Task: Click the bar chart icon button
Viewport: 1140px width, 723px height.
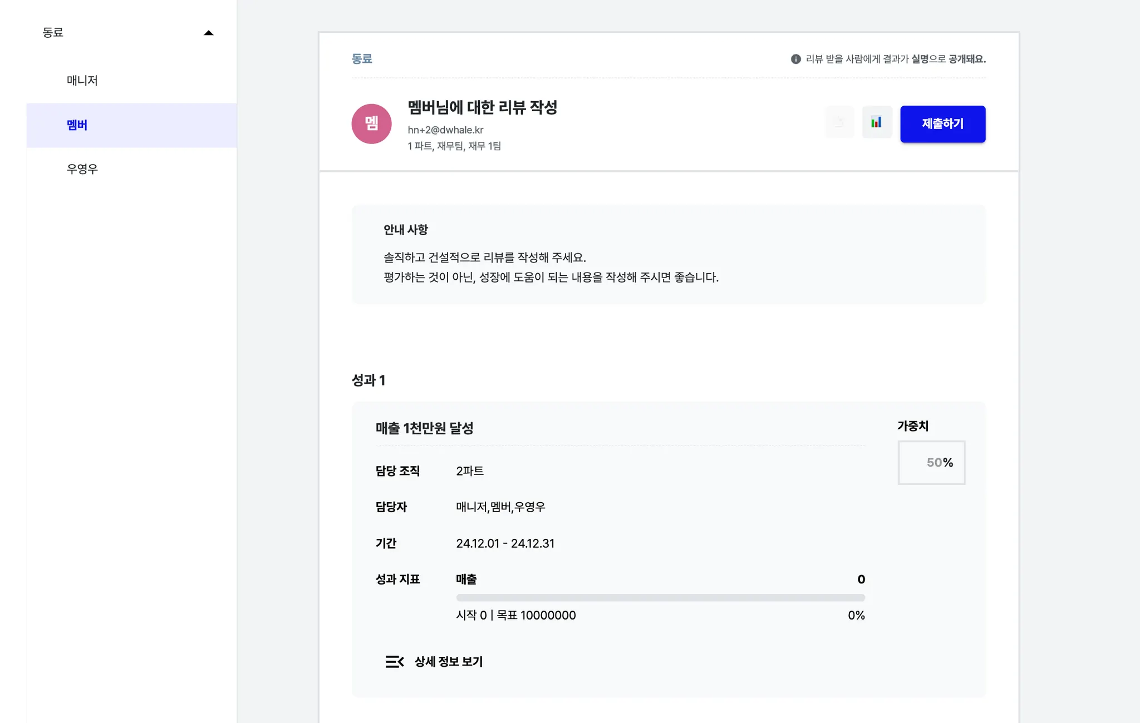Action: click(x=877, y=122)
